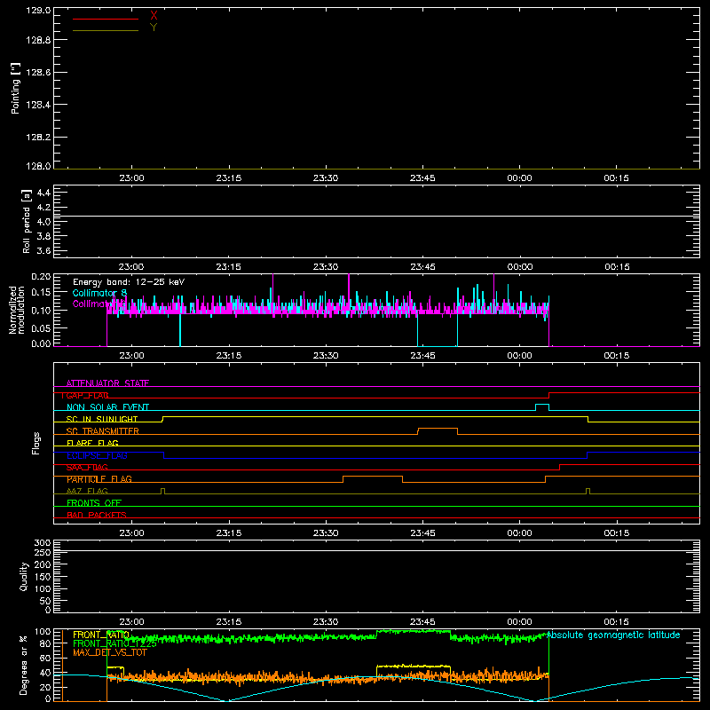The width and height of the screenshot is (710, 710).
Task: Click the red legend line for X
Action: point(106,19)
